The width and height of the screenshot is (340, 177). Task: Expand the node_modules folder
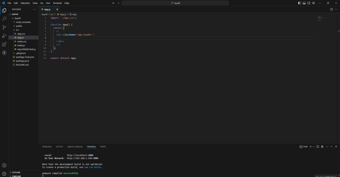24,22
